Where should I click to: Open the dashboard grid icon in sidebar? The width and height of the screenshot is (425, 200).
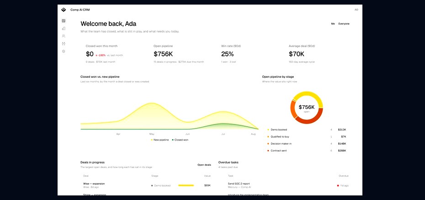point(64,21)
